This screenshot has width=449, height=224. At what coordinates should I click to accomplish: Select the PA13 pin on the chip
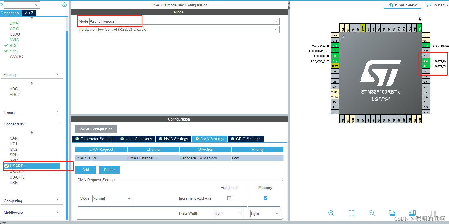point(426,46)
